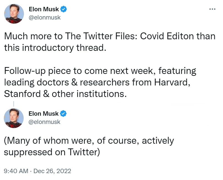This screenshot has height=180, width=223.
Task: Click the thread connector line between the tweets
Action: pyautogui.click(x=13, y=104)
